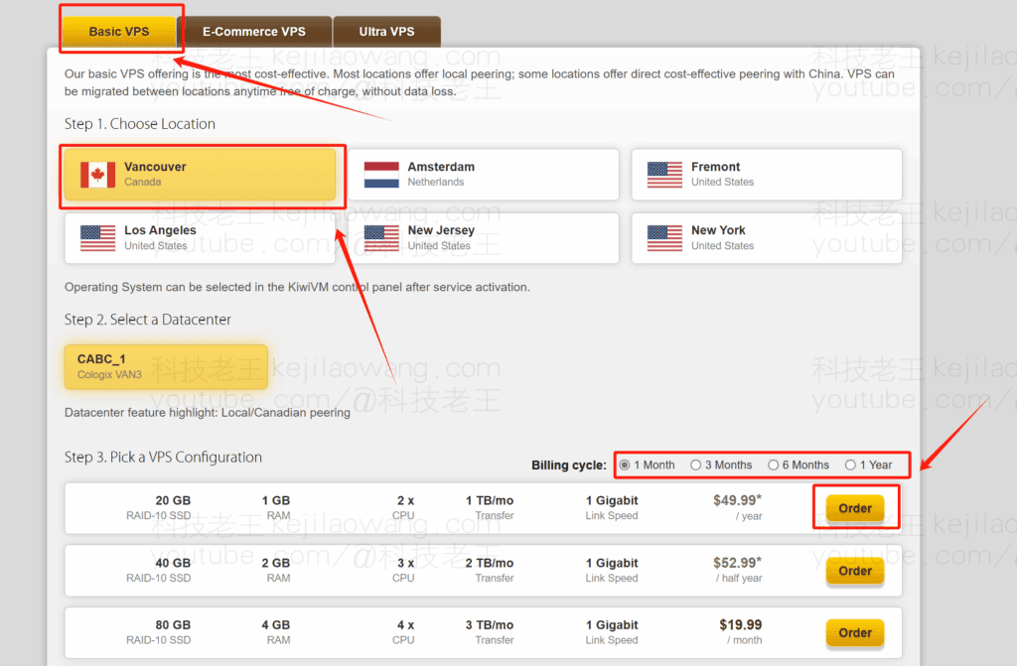1017x666 pixels.
Task: Click the "2 TB/mo" transfer value
Action: tap(490, 563)
